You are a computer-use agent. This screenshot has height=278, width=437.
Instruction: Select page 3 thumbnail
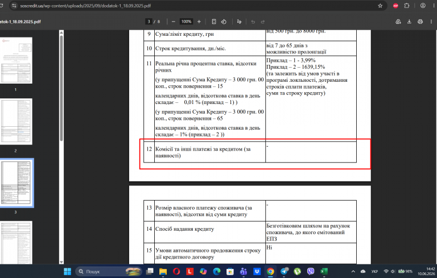click(x=17, y=183)
